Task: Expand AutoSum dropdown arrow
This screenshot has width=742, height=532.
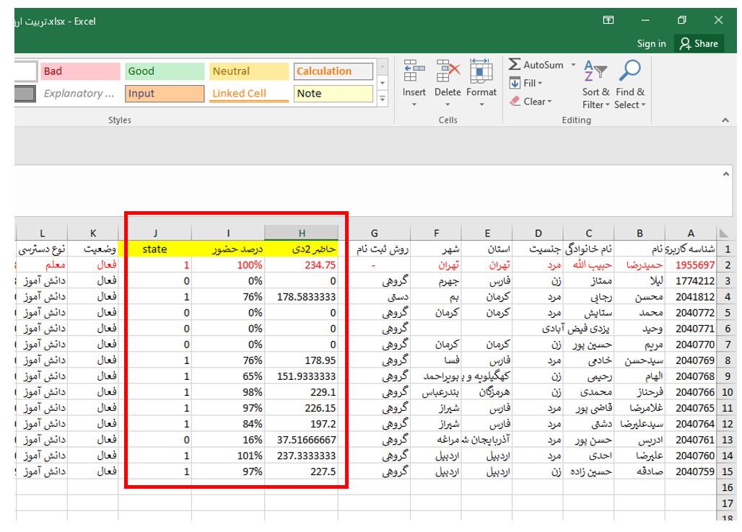Action: coord(573,65)
